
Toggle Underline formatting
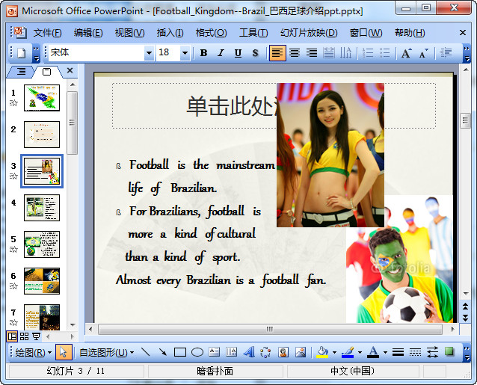(238, 53)
